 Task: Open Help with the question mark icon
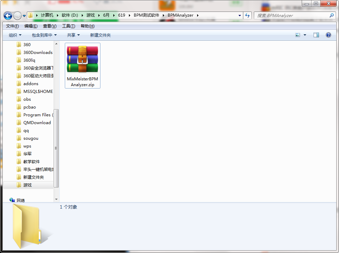click(x=328, y=35)
